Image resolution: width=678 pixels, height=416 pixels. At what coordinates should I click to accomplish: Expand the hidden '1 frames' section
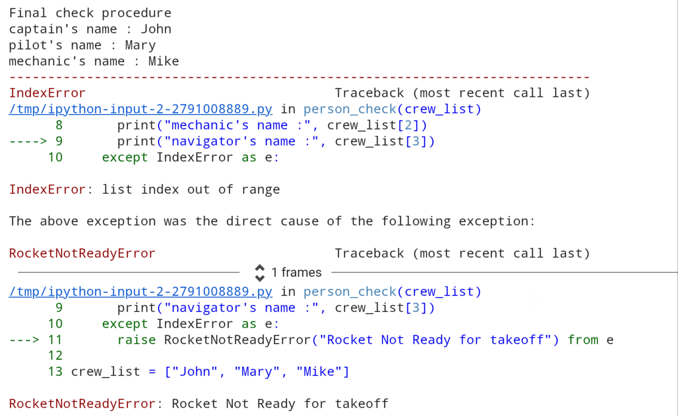click(x=288, y=273)
